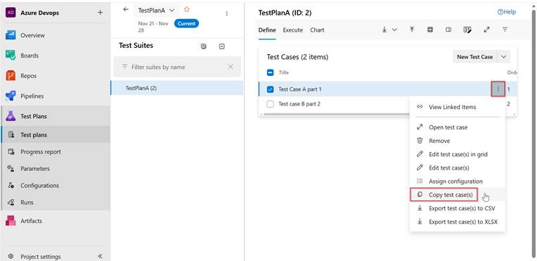The image size is (537, 261).
Task: Click the horizontal scrollbar under test cases
Action: tap(336, 114)
